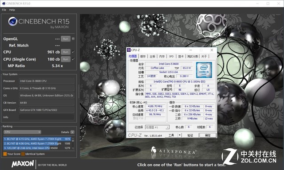The height and width of the screenshot is (170, 284).
Task: Click the 验证 button in CPU-Z
Action: point(190,135)
